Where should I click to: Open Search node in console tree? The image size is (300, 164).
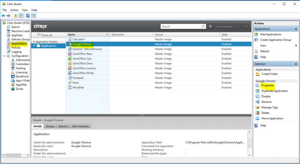click(15, 27)
